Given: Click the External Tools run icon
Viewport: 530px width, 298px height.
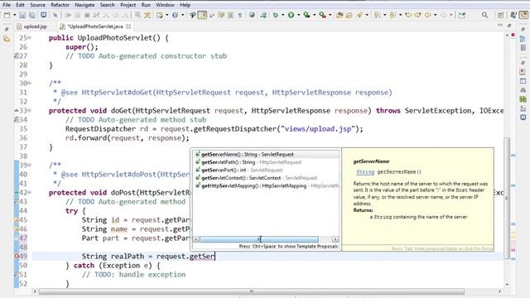Looking at the screenshot, I should point(322,15).
